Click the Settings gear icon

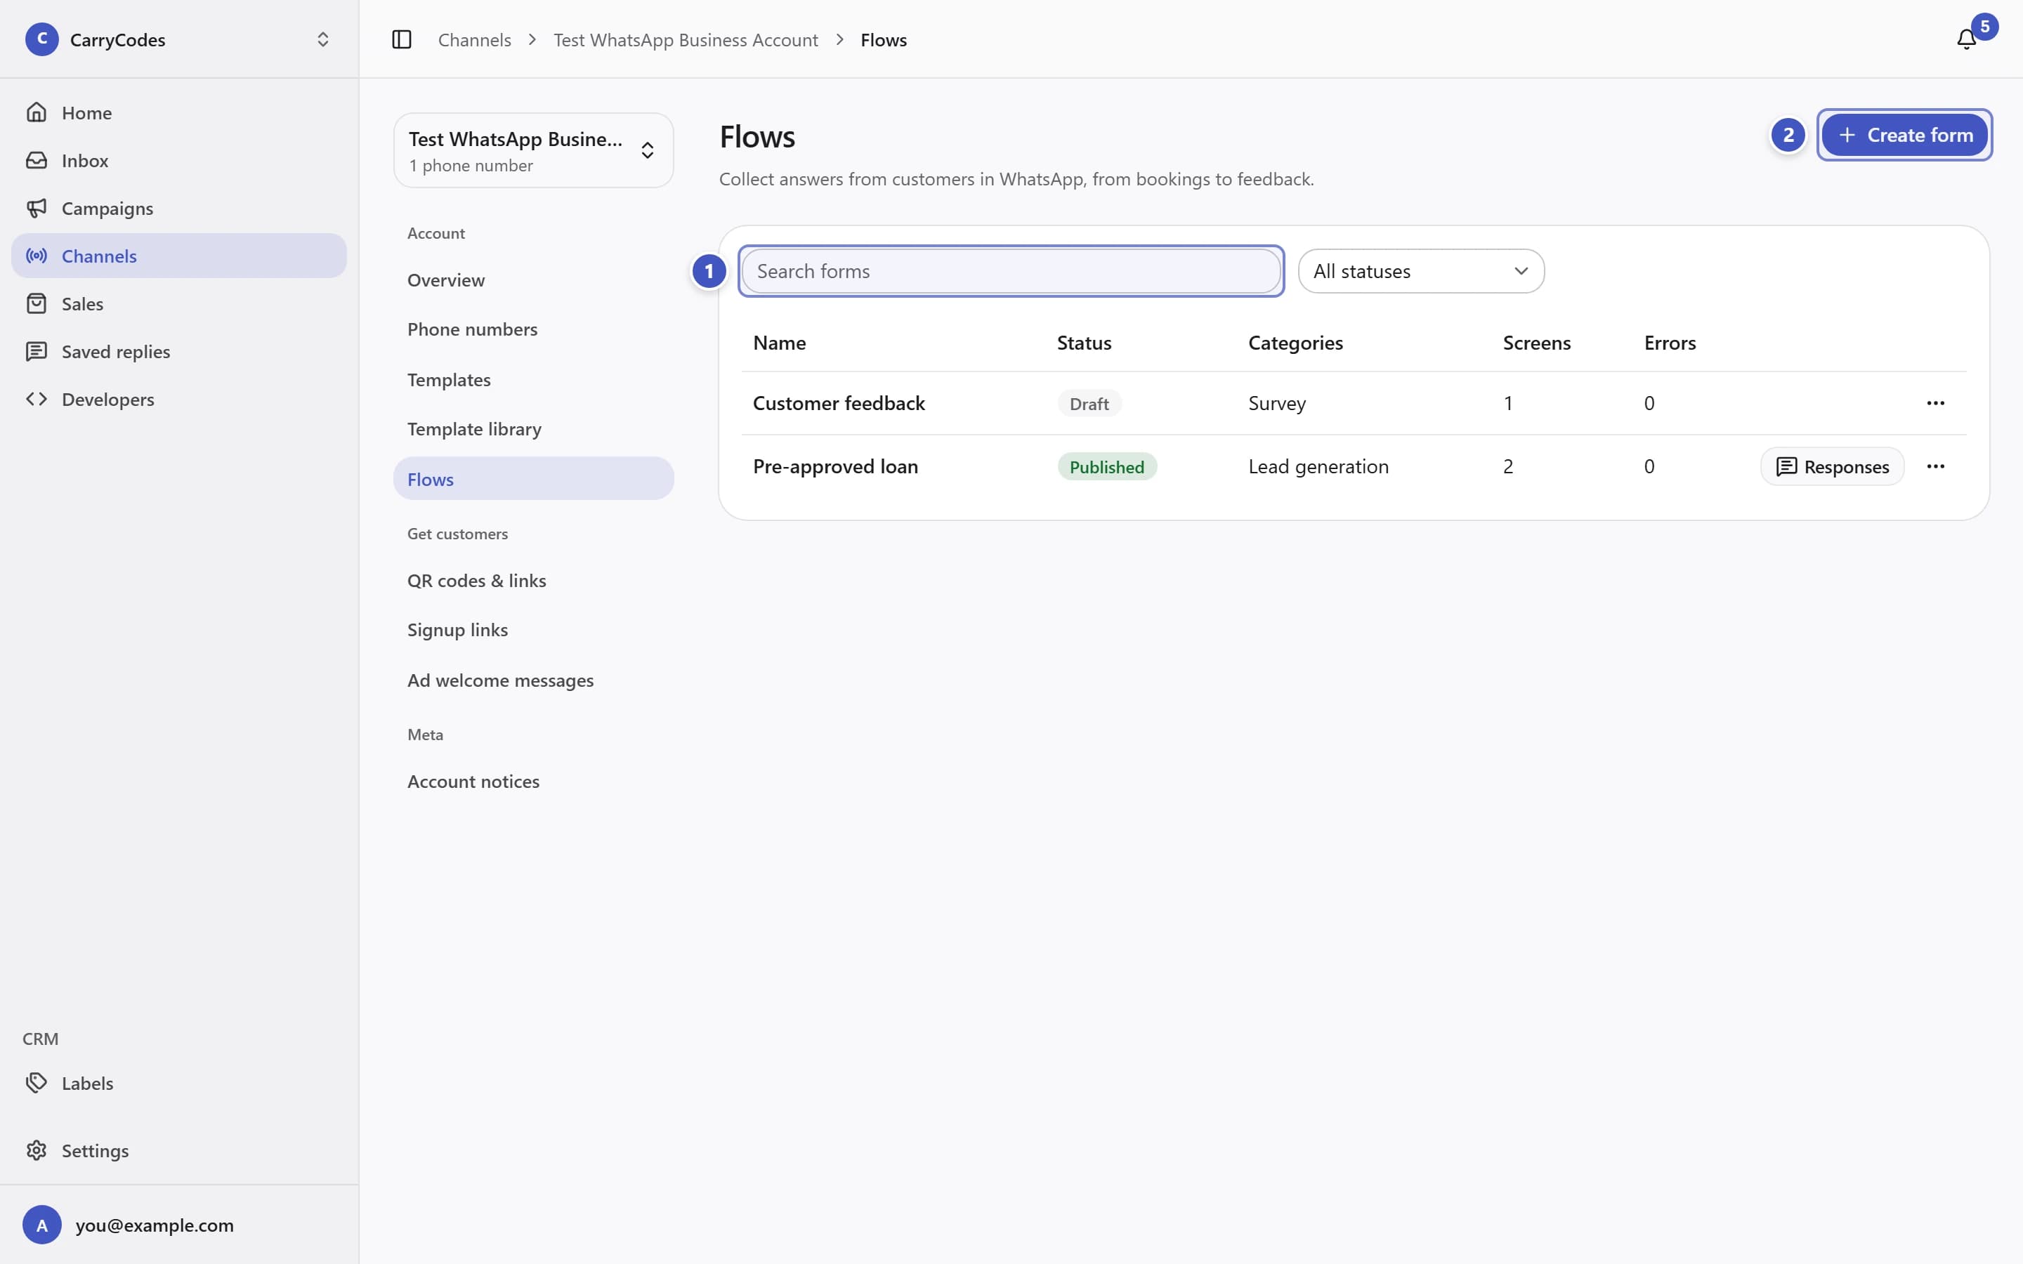tap(37, 1150)
